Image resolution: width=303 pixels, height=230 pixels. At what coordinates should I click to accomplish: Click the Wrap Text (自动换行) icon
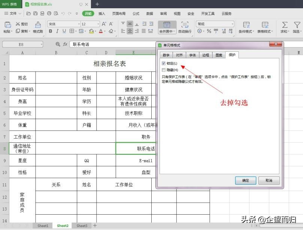185,25
